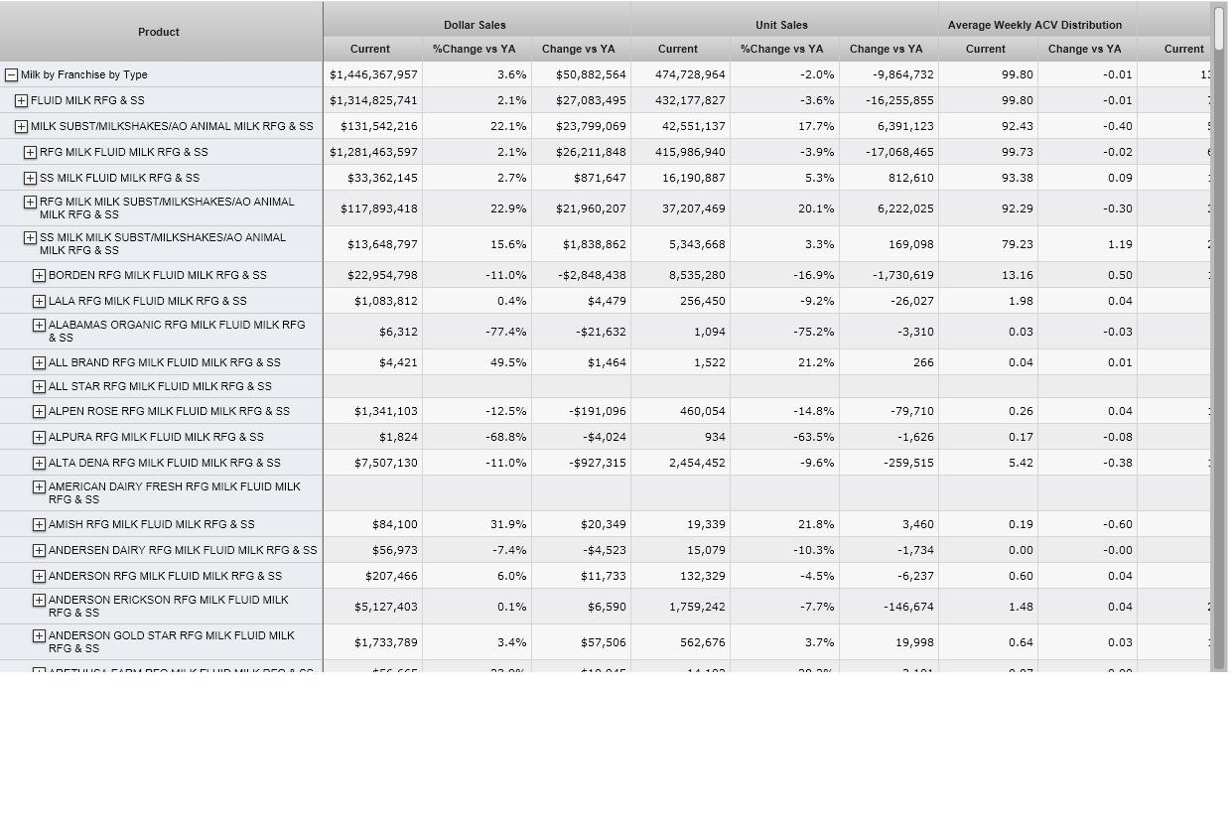Click the Dollar Sales group header
The width and height of the screenshot is (1232, 828).
[475, 25]
